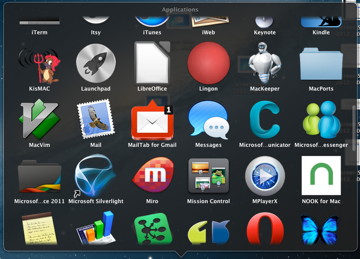The width and height of the screenshot is (360, 259).
Task: Open Microsoft Communicator icon
Action: click(265, 119)
